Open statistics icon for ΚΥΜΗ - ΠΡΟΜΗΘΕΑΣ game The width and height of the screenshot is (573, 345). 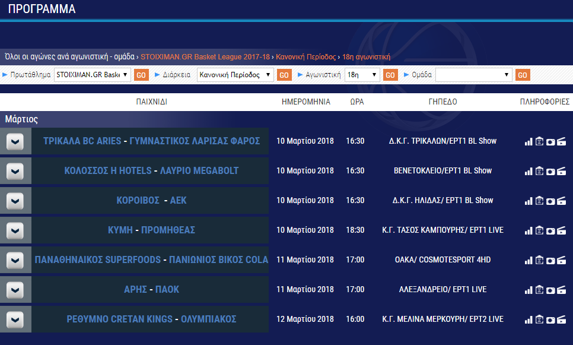[529, 230]
